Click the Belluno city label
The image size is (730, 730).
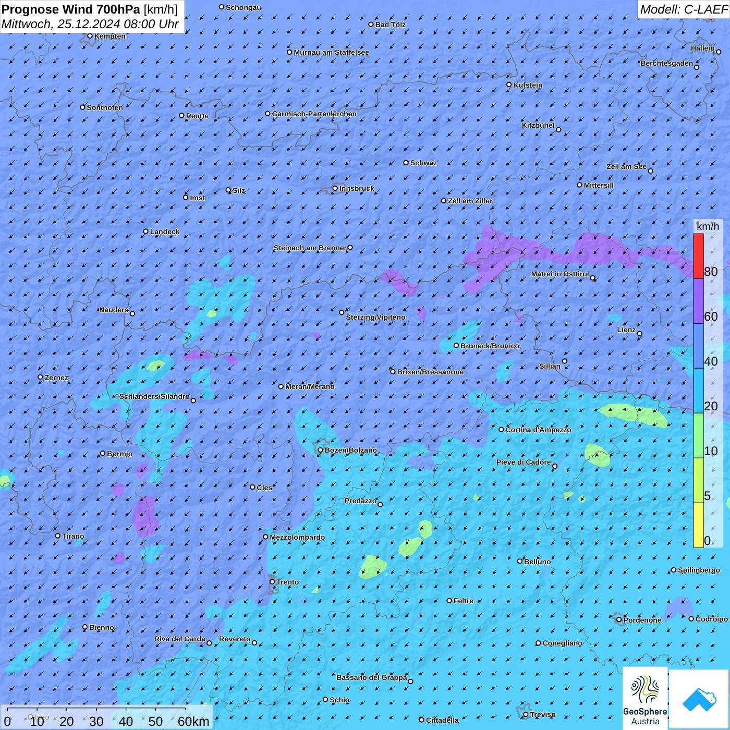pyautogui.click(x=537, y=562)
